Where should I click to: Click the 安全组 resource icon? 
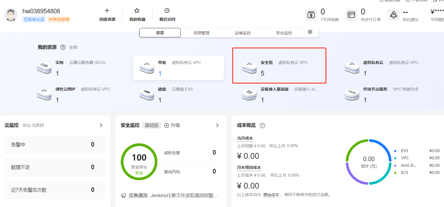pos(249,68)
